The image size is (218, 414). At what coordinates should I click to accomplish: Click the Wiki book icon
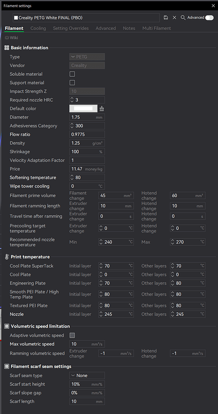tap(7, 38)
